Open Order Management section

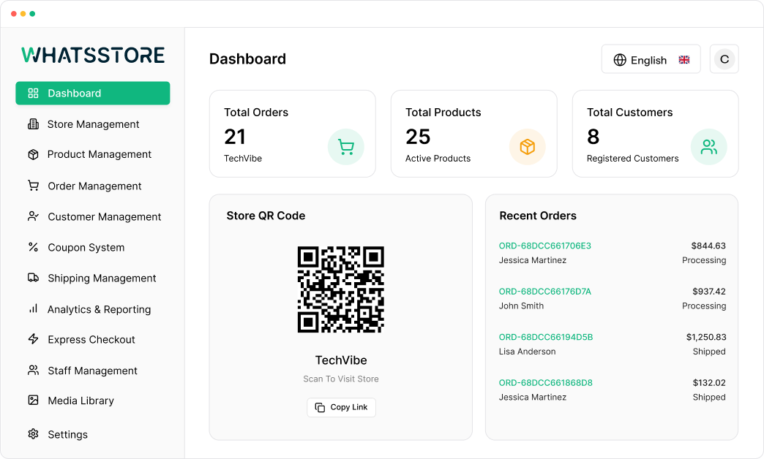93,186
